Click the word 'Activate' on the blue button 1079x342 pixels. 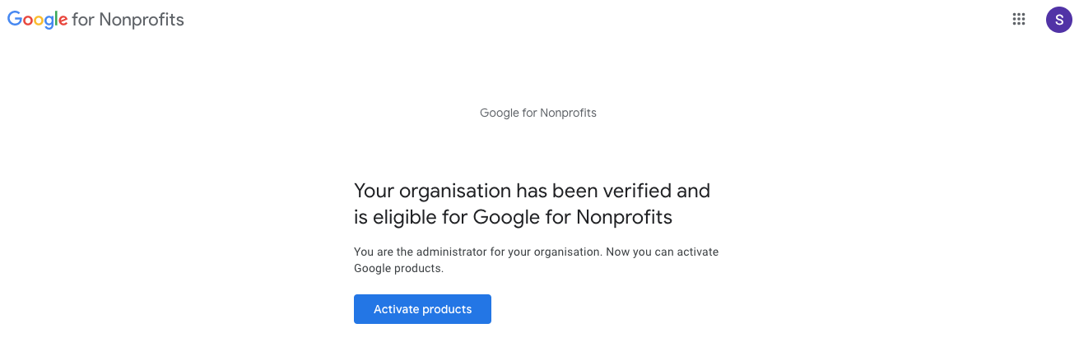click(x=396, y=309)
